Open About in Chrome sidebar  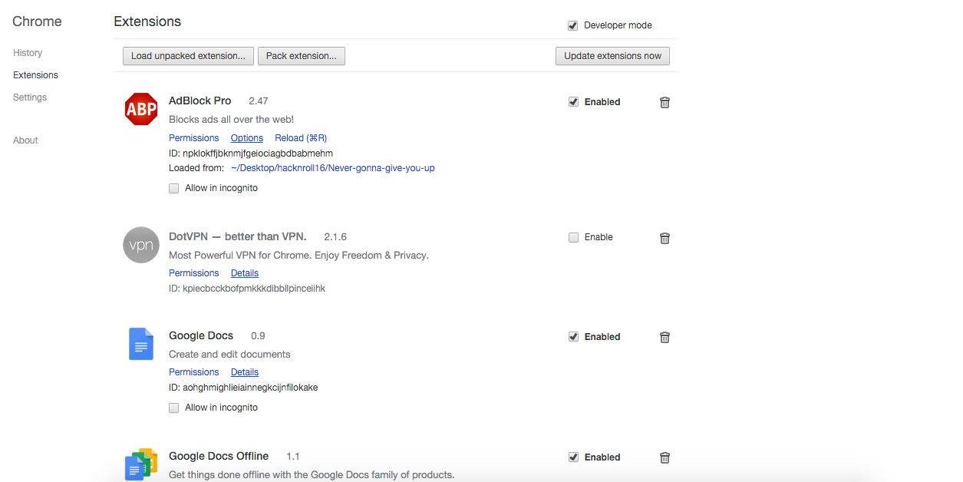pyautogui.click(x=25, y=140)
